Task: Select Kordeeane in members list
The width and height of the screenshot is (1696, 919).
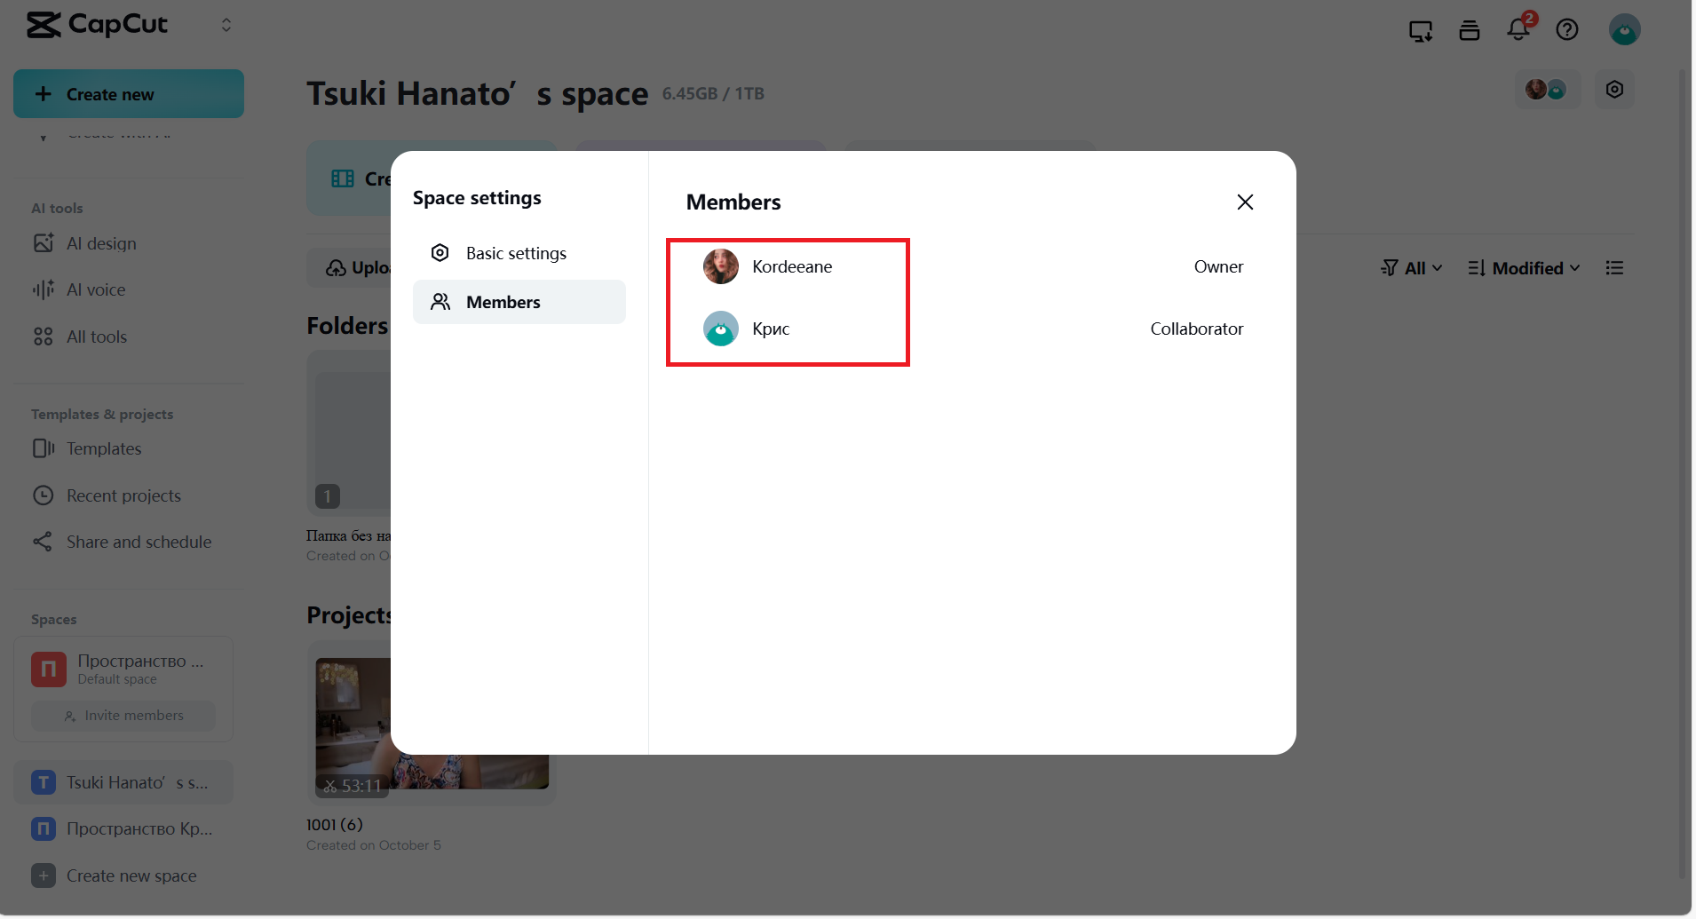Action: (x=791, y=267)
